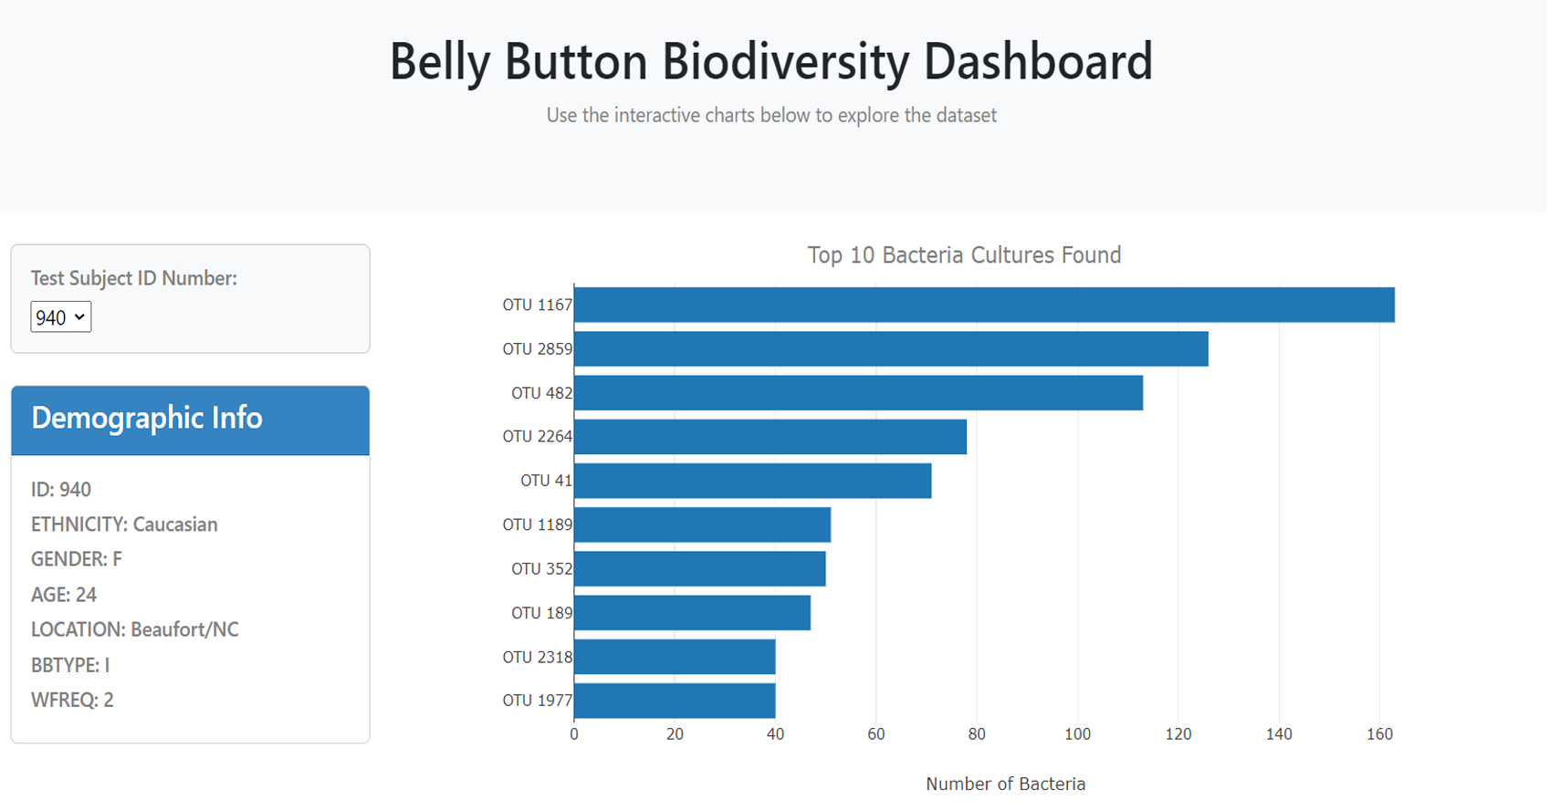Screen dimensions: 1550x810
Task: Click the Number of Bacteria axis title
Action: pos(1005,784)
